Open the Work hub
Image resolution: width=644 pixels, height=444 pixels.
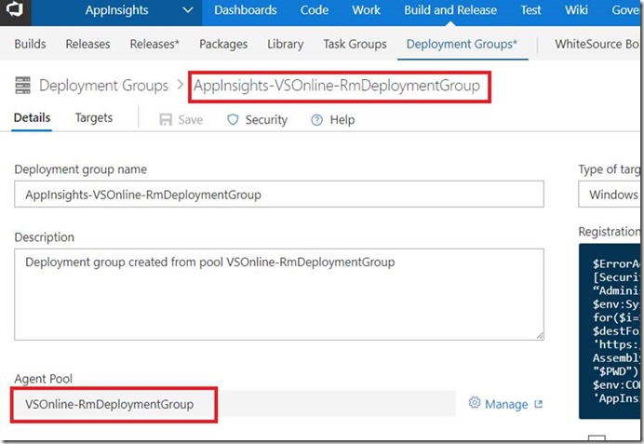(x=366, y=10)
